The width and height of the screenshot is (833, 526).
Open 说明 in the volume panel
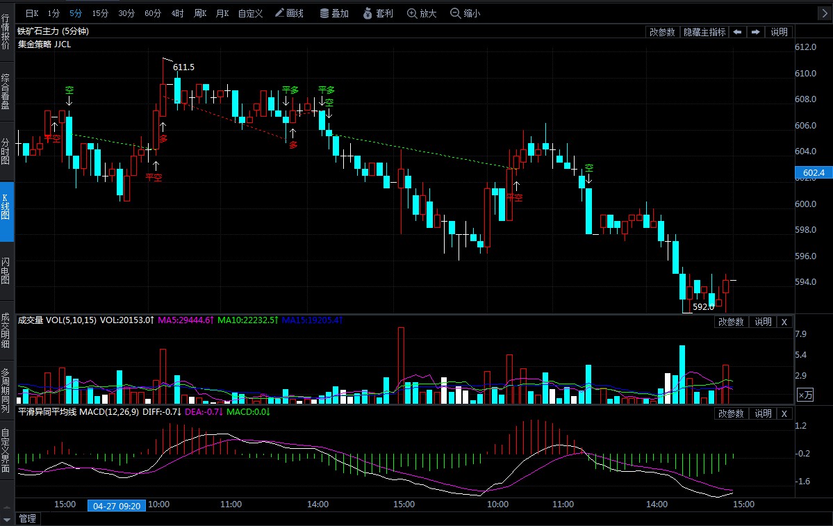coord(764,322)
